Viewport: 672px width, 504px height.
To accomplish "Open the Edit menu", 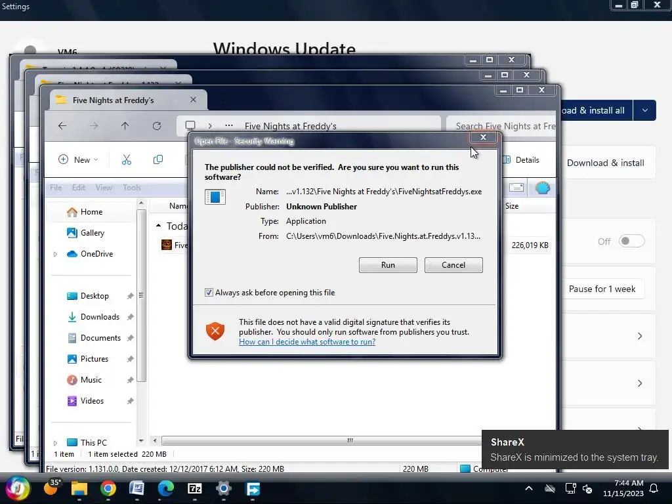I will 79,187.
